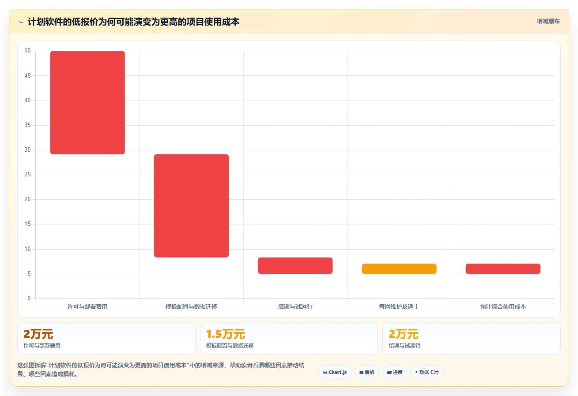Open the 2万元 培训与试运行 data card
Screen dimensions: 578x396
click(x=472, y=338)
